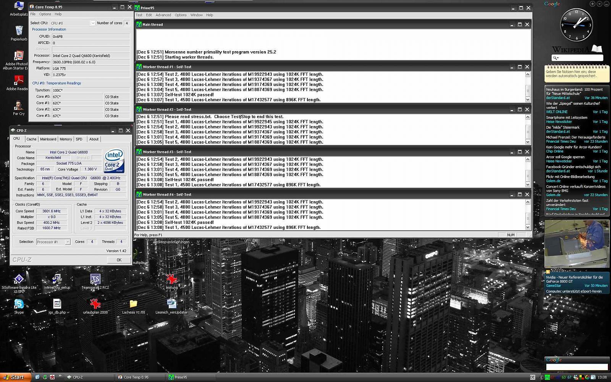611x382 pixels.
Task: Open the Help menu in Prime95
Action: [x=210, y=15]
